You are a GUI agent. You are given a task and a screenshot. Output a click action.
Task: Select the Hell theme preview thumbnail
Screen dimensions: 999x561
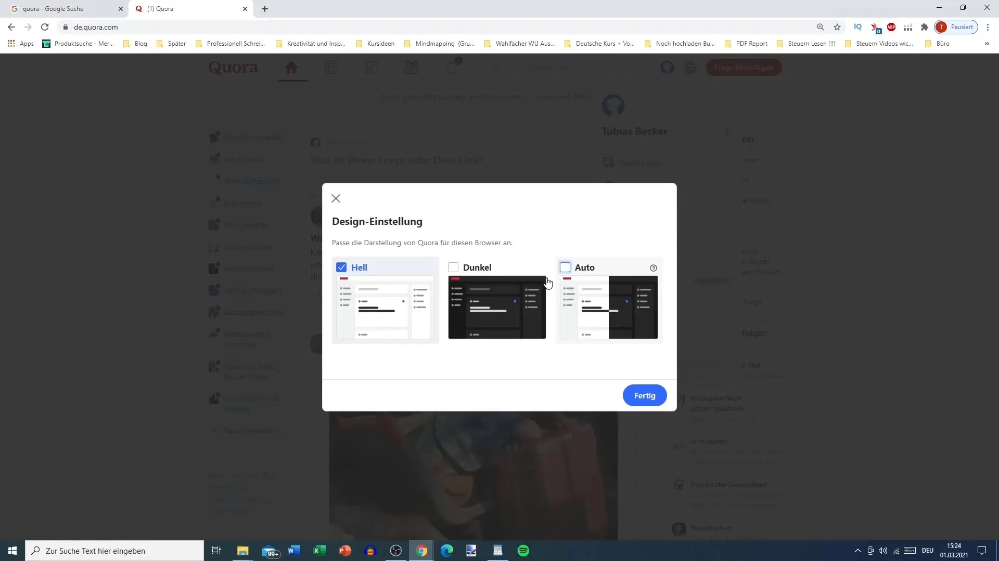[385, 308]
